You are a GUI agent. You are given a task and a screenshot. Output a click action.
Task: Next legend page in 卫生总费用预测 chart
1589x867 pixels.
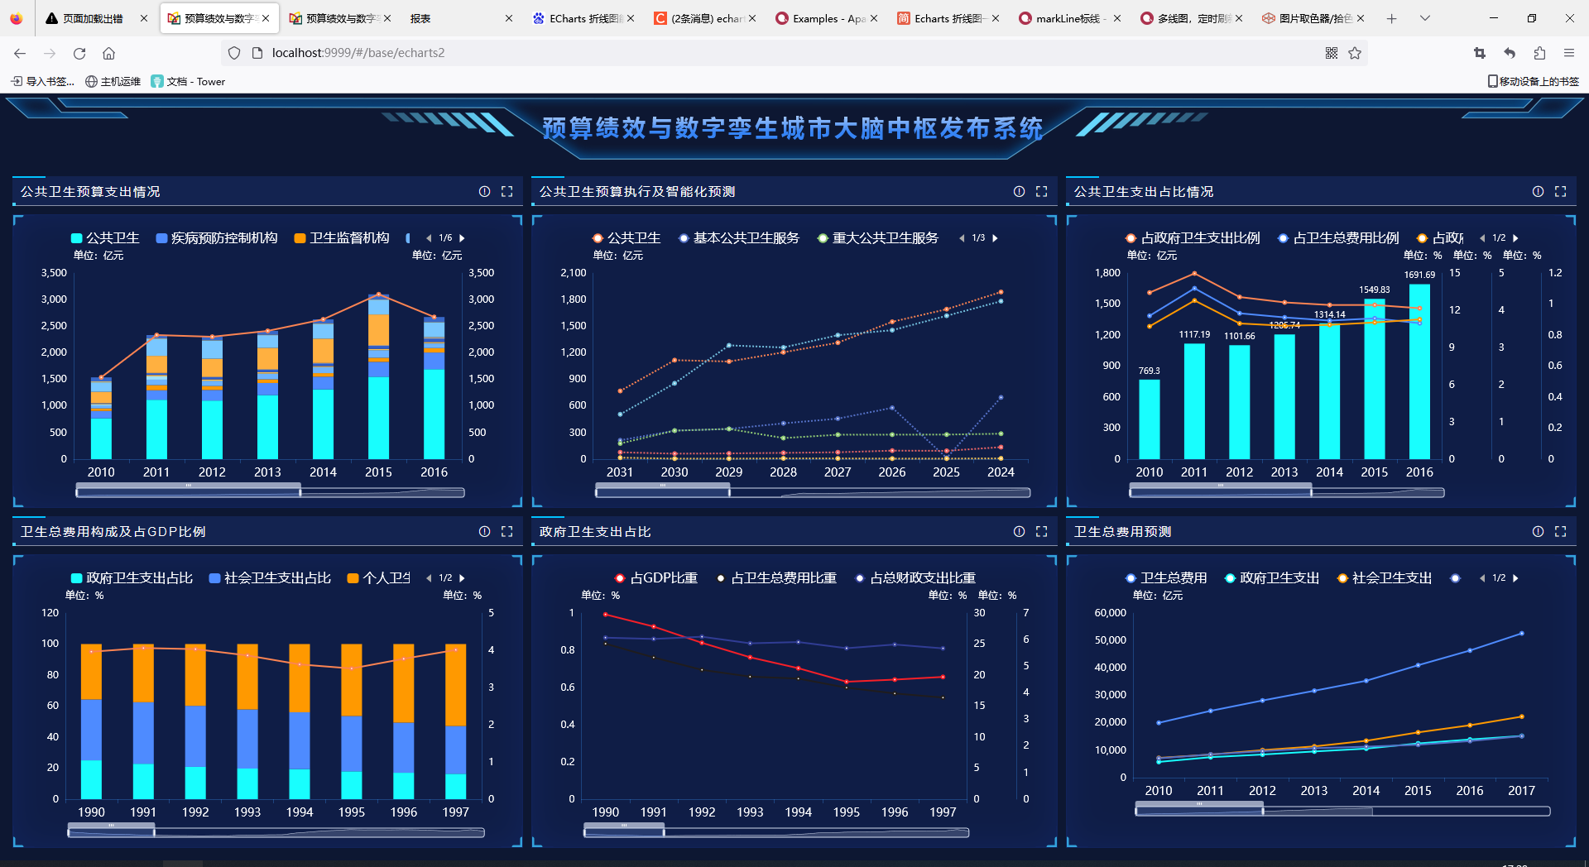click(1516, 578)
